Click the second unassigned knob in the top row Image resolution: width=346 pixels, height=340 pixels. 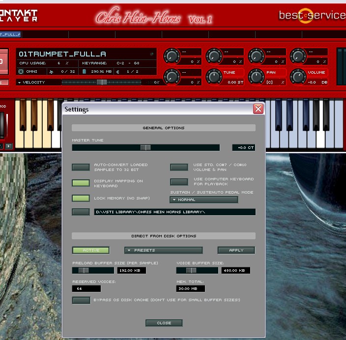[x=214, y=56]
